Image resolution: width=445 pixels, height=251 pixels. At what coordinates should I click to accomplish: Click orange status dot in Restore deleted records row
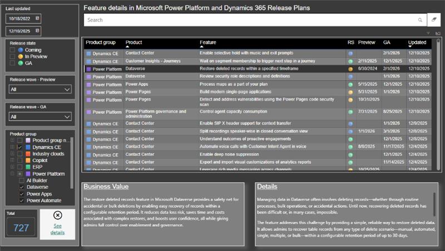click(350, 68)
